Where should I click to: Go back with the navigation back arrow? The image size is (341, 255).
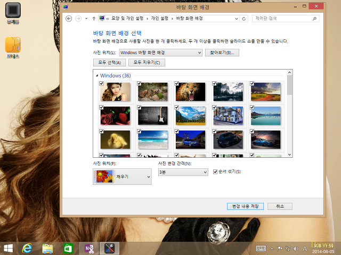[x=69, y=19]
